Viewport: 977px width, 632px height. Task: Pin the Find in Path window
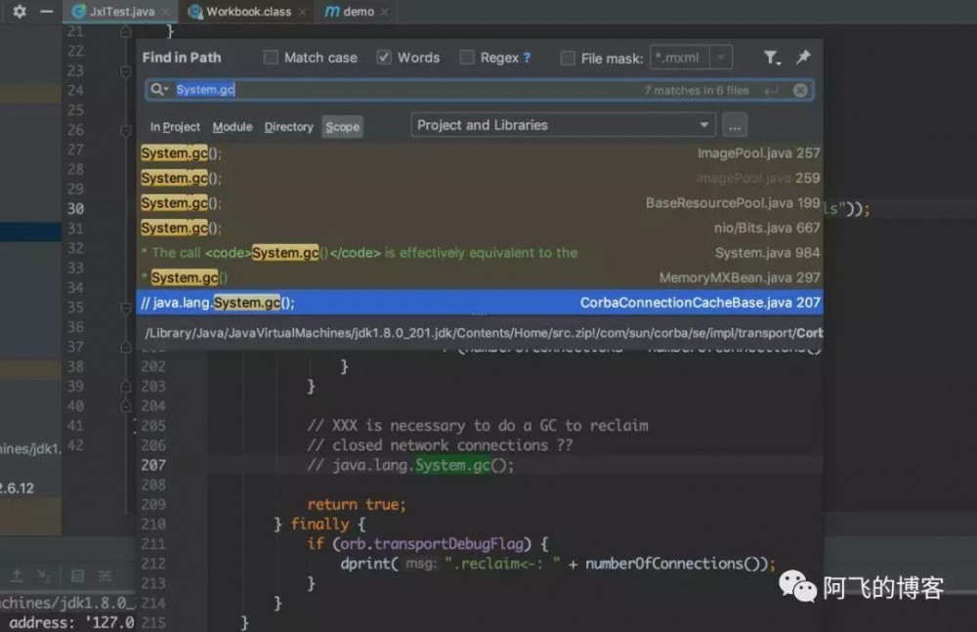coord(803,58)
